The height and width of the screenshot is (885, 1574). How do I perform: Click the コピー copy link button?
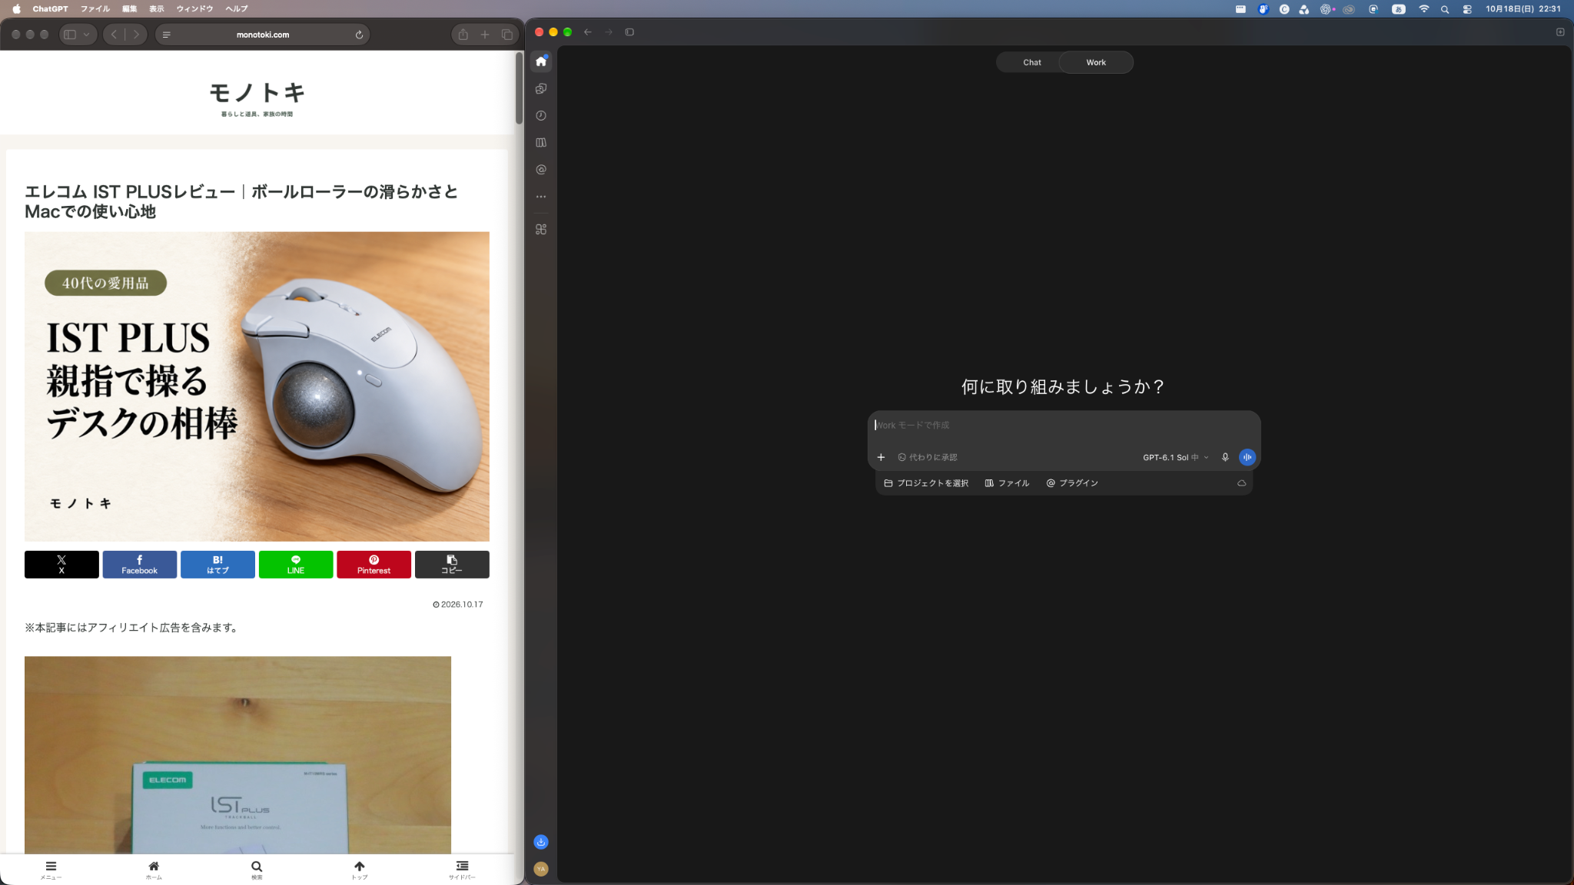(452, 565)
